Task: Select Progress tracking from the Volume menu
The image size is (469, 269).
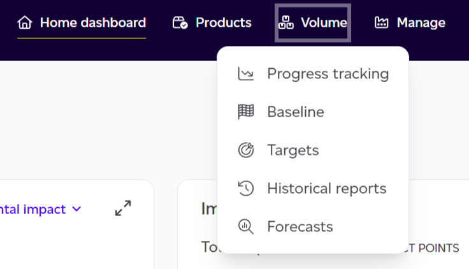Action: 313,74
